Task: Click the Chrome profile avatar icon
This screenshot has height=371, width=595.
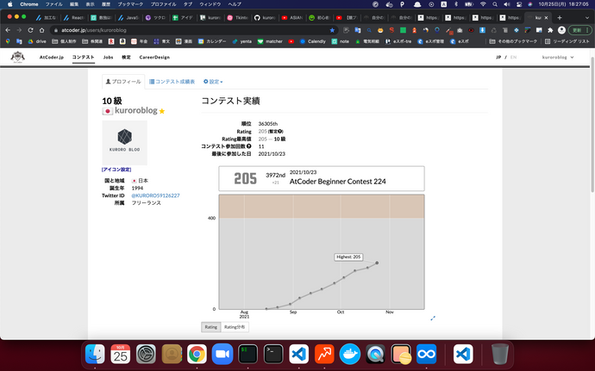Action: [562, 30]
